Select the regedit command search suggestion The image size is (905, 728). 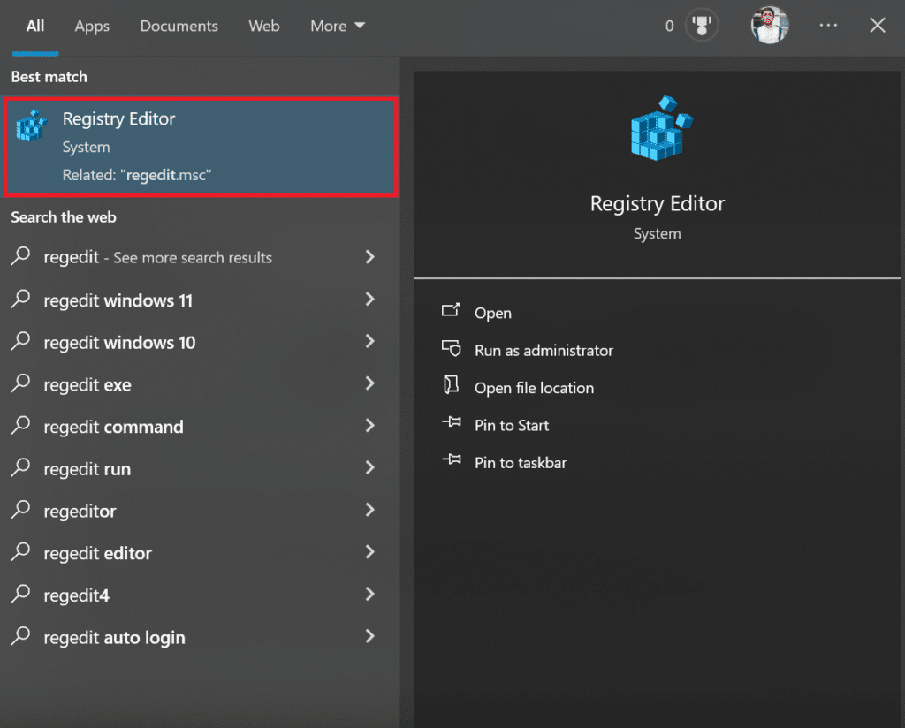(113, 427)
